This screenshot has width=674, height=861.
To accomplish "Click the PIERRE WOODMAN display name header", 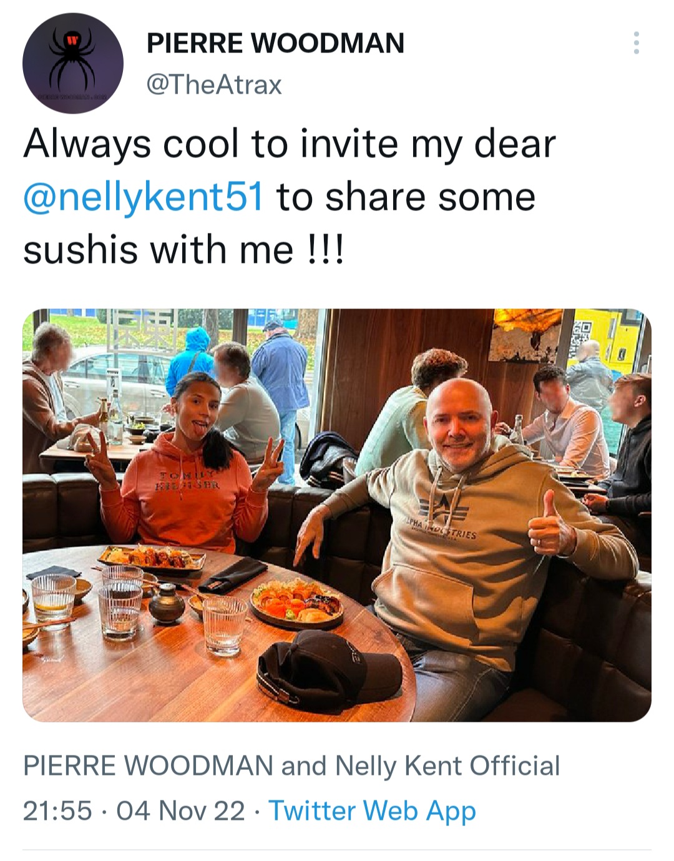I will (275, 43).
